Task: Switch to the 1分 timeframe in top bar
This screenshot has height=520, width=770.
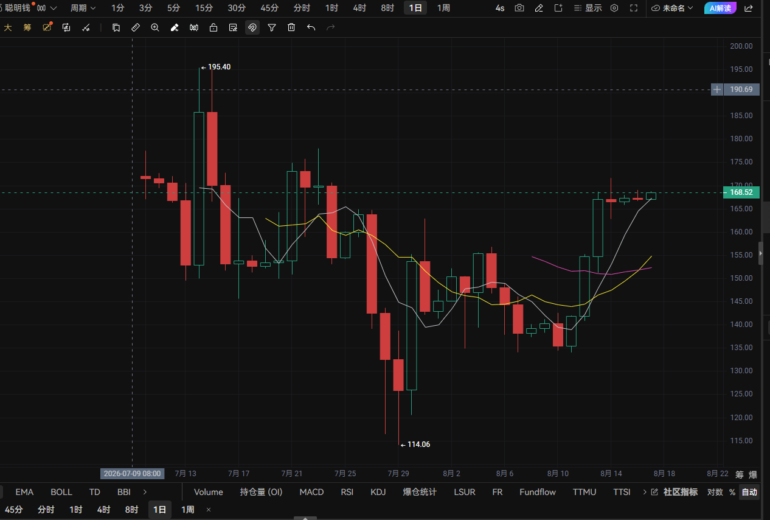Action: [x=117, y=8]
